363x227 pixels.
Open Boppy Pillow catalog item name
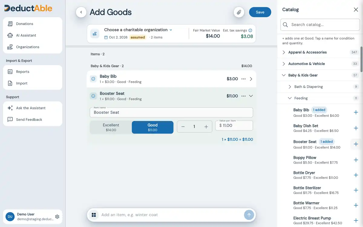tap(305, 158)
